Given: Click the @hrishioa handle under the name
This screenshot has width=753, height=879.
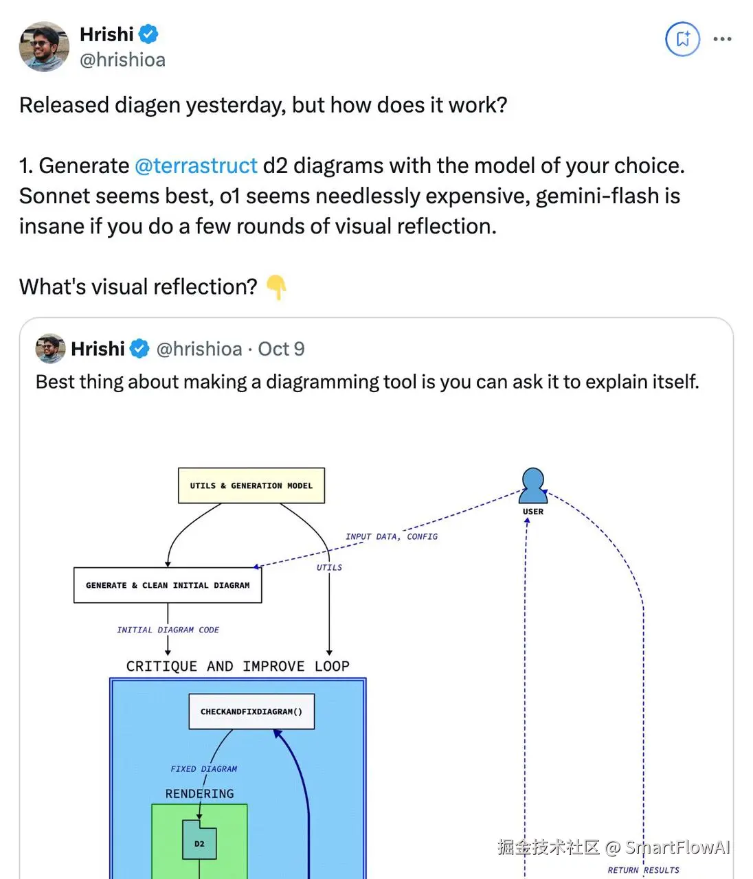Looking at the screenshot, I should coord(122,60).
